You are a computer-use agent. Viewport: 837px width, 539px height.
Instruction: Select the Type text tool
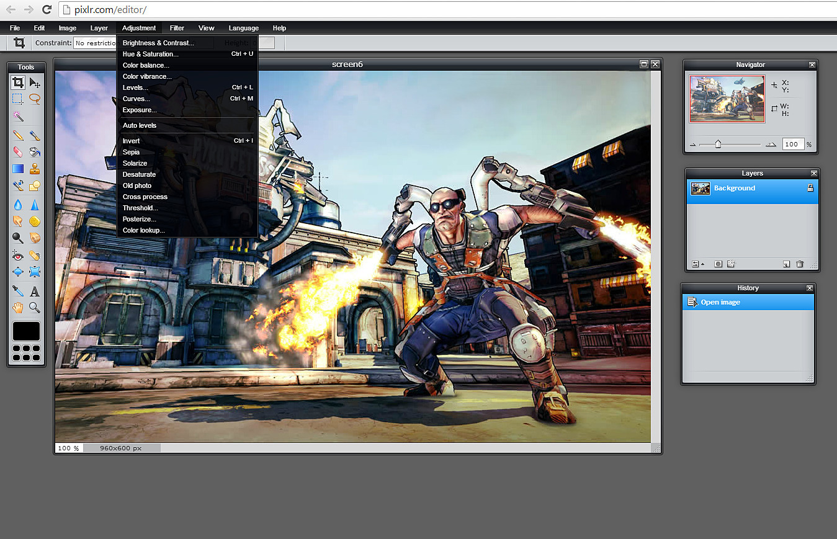click(x=35, y=291)
